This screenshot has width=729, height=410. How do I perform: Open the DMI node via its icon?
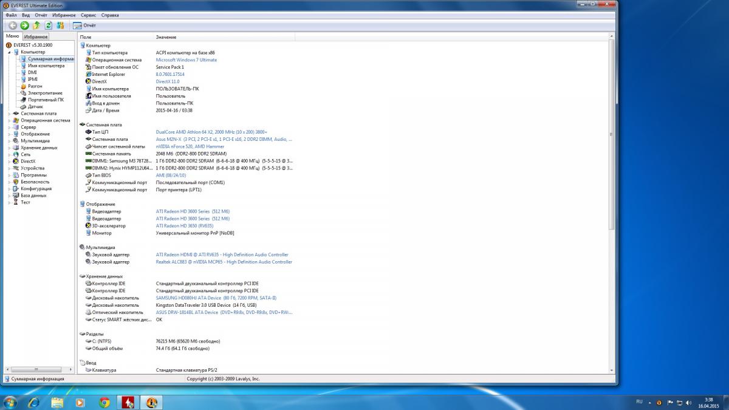tap(24, 72)
